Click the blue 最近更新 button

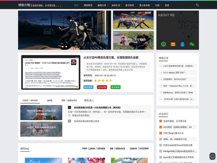click(x=88, y=87)
